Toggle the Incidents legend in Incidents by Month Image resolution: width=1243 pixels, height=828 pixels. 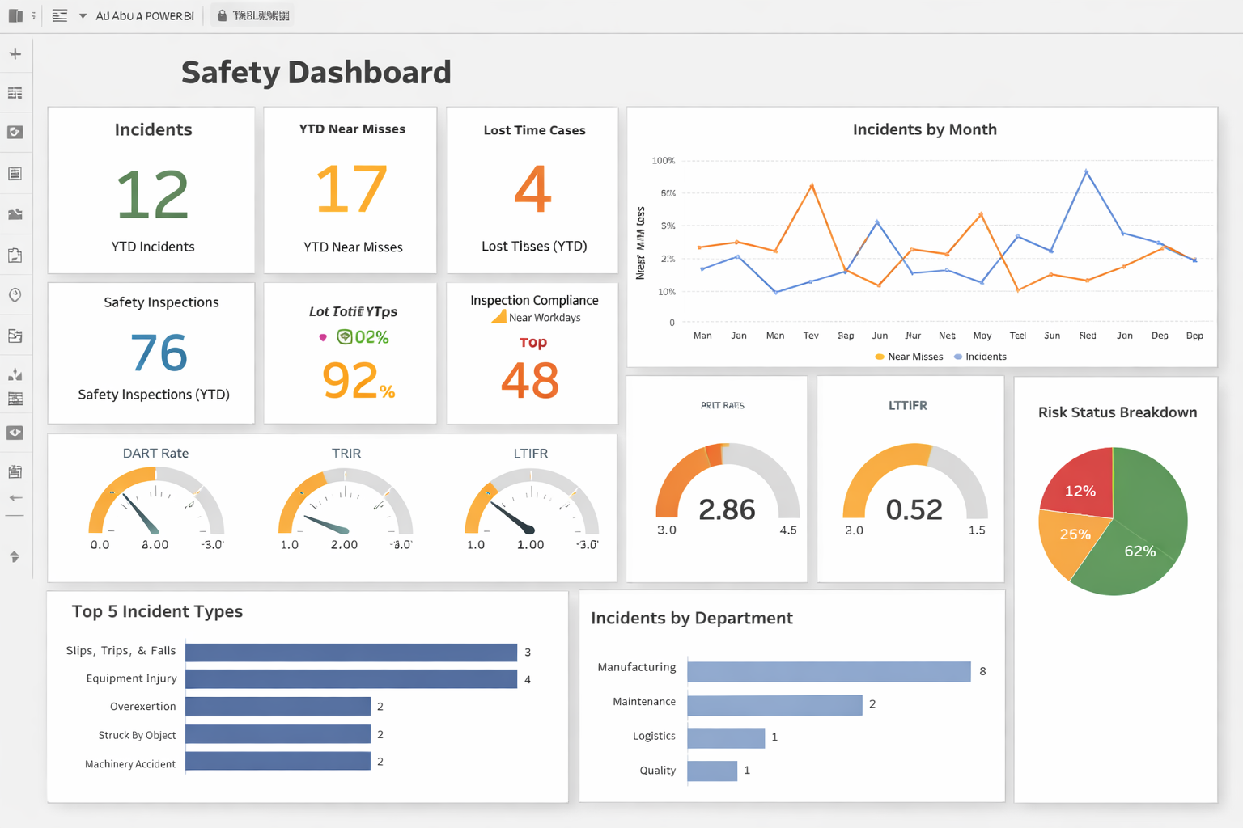tap(980, 356)
